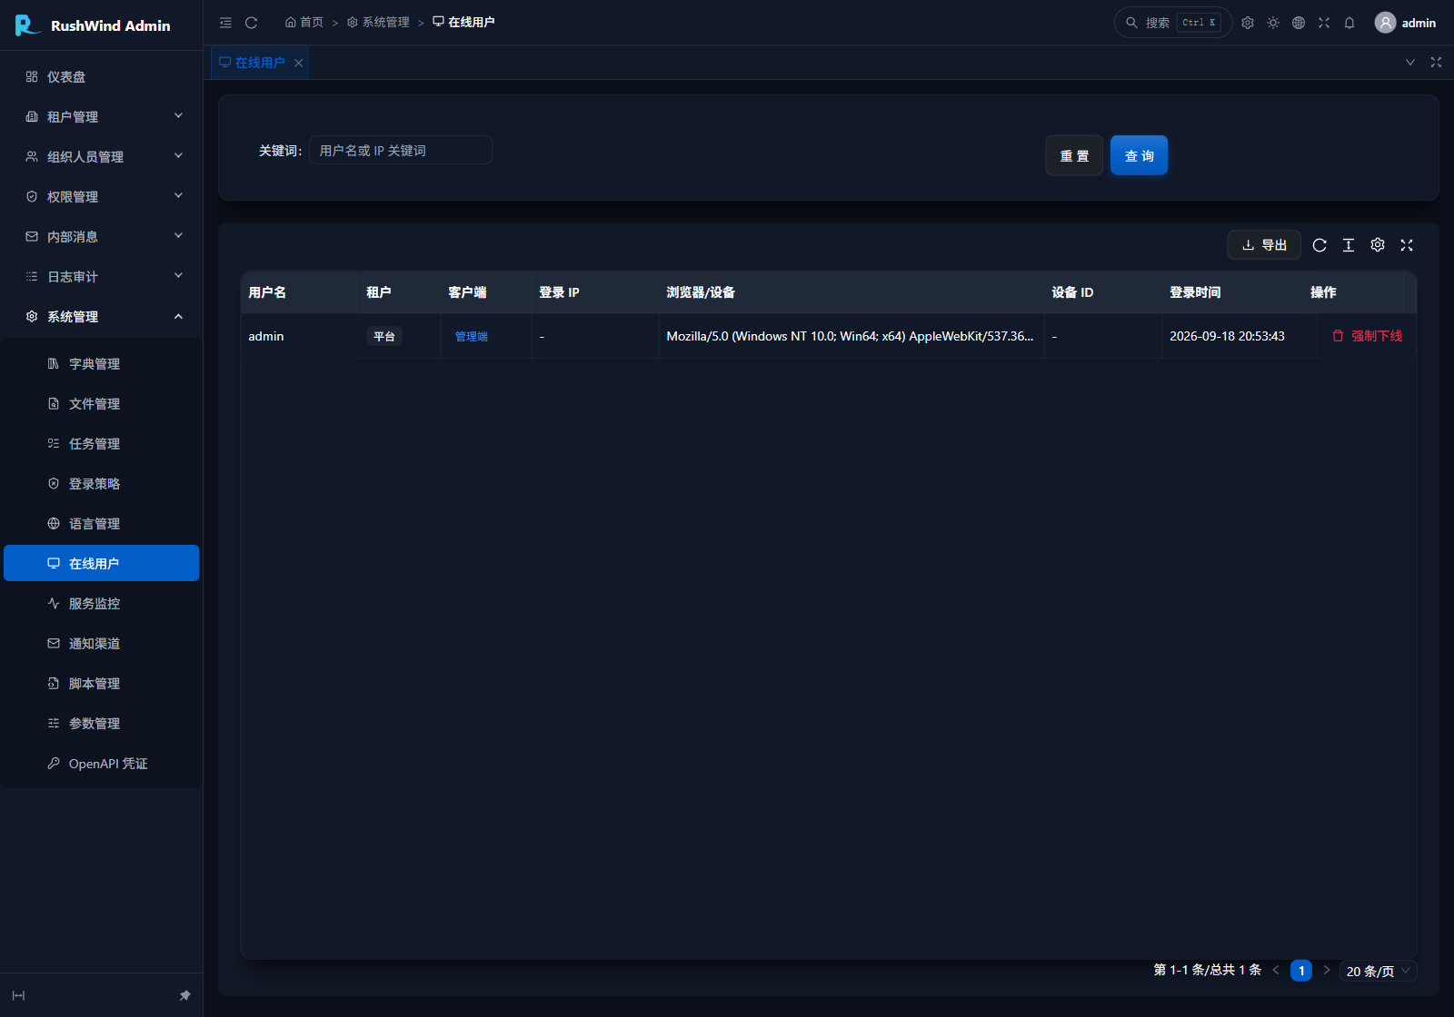Pin the sidebar with pin icon
This screenshot has width=1454, height=1017.
(x=184, y=995)
